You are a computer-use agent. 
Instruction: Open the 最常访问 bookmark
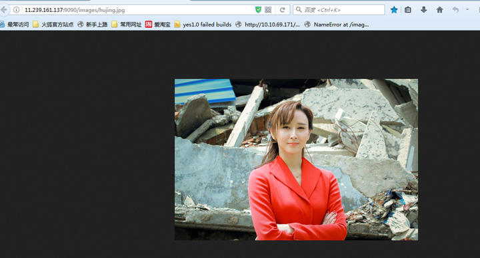coord(15,25)
